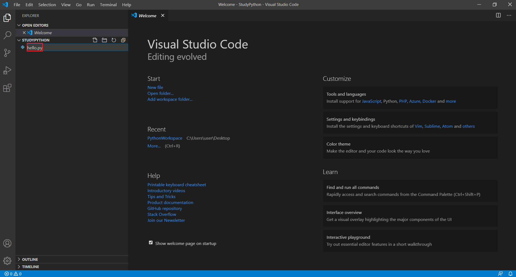Viewport: 516px width, 277px height.
Task: Close Welcome in the Open Editors list
Action: tap(24, 33)
